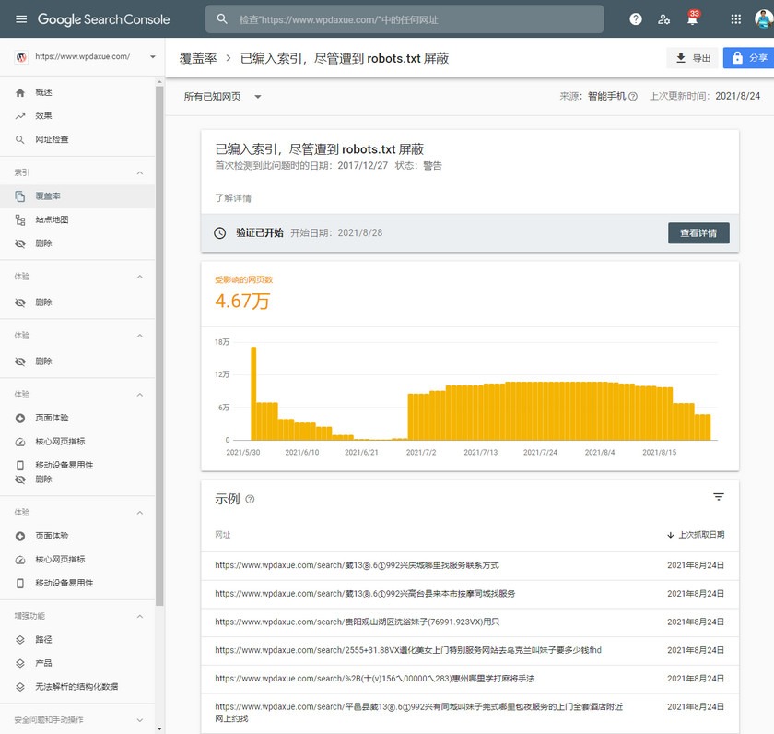Open URL row ending 本市按摩同城找服务

[x=469, y=594]
